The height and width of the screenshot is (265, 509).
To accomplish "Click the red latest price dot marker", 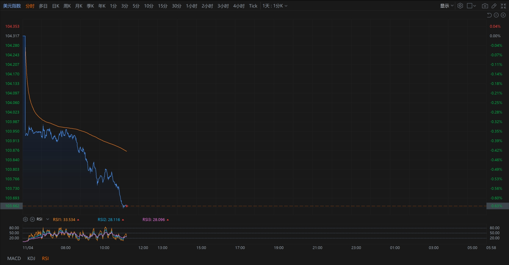I will (127, 206).
